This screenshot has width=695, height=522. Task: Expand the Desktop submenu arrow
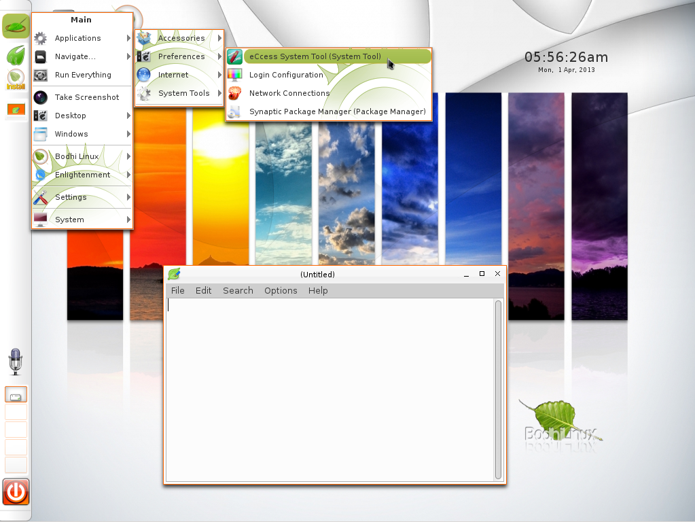pos(128,116)
